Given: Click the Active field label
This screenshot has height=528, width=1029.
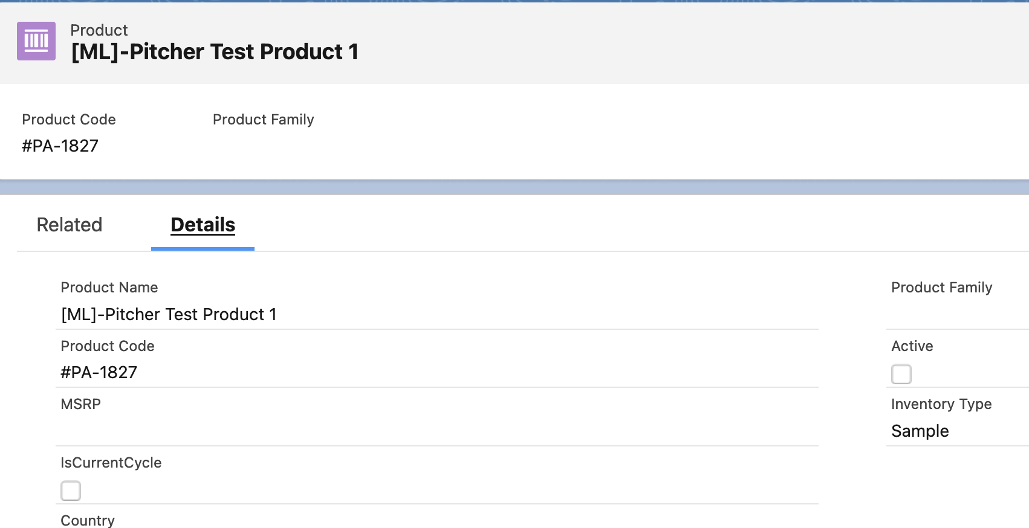Looking at the screenshot, I should (x=912, y=346).
